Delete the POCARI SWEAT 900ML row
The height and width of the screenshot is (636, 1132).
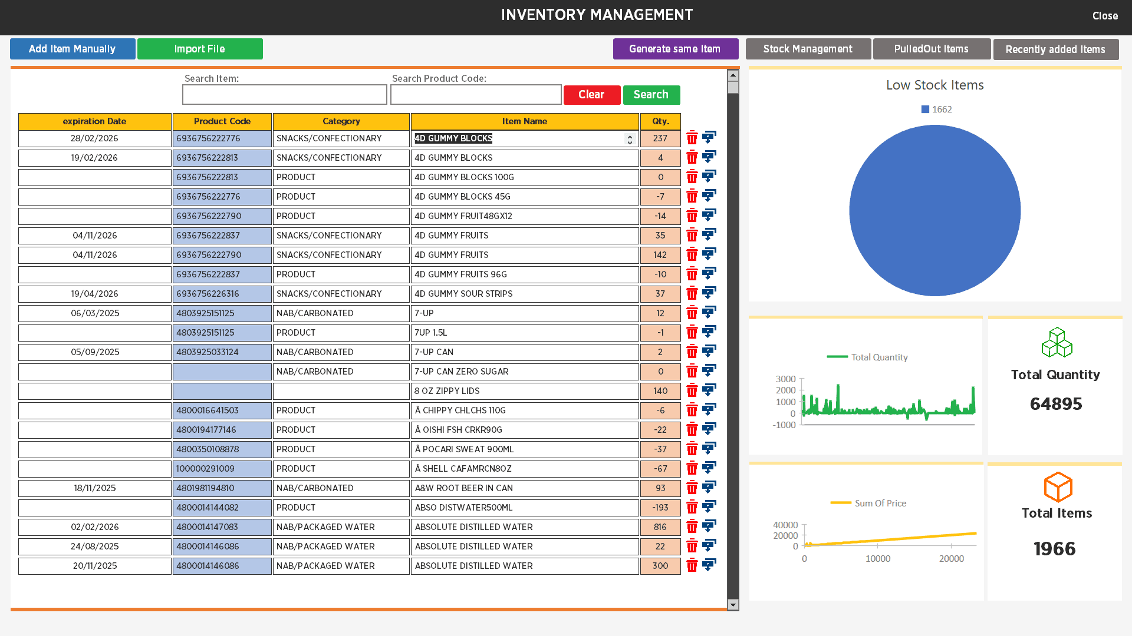(692, 449)
